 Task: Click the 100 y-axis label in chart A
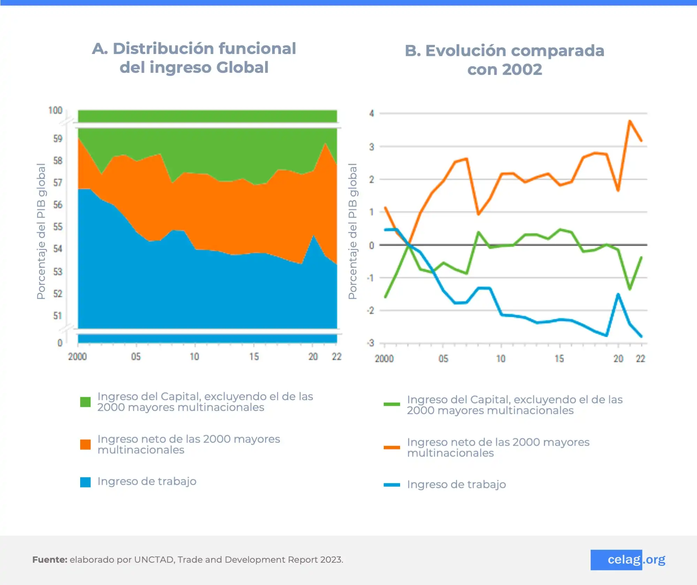[x=55, y=110]
